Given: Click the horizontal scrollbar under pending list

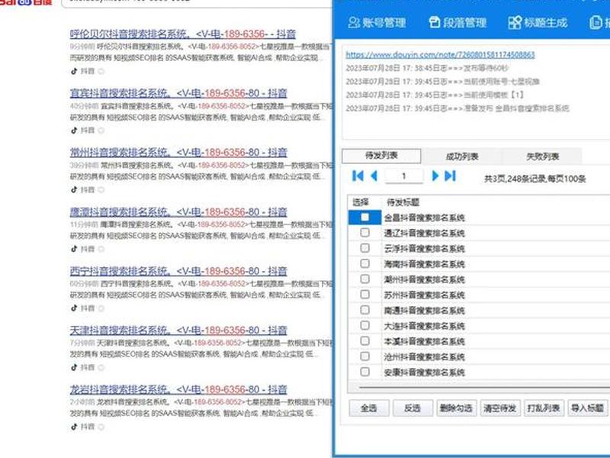Looking at the screenshot, I should click(x=484, y=387).
